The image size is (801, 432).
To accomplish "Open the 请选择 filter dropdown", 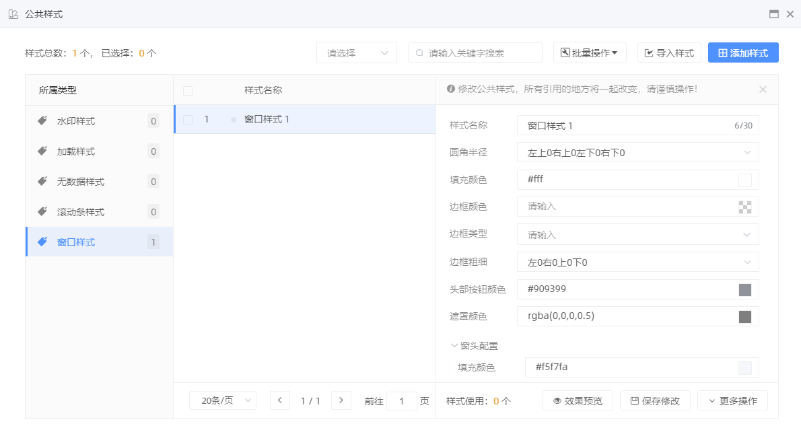I will [x=357, y=52].
